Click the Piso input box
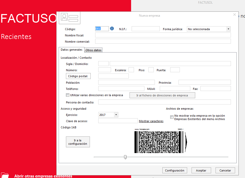 [x=151, y=70]
